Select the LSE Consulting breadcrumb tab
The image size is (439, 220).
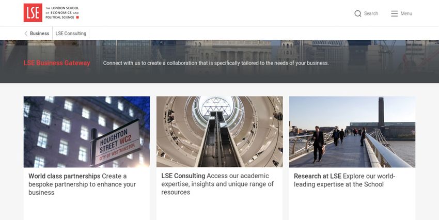[x=71, y=33]
